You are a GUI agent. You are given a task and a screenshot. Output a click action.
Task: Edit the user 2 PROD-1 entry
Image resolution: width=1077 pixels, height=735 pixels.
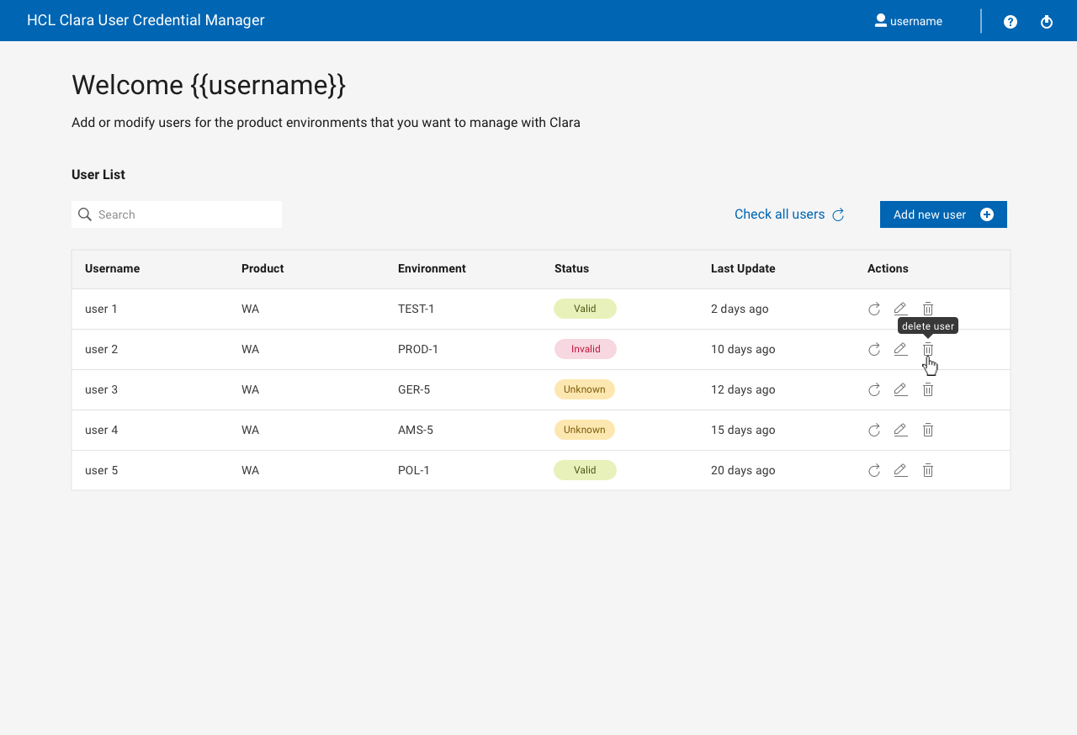click(x=900, y=349)
